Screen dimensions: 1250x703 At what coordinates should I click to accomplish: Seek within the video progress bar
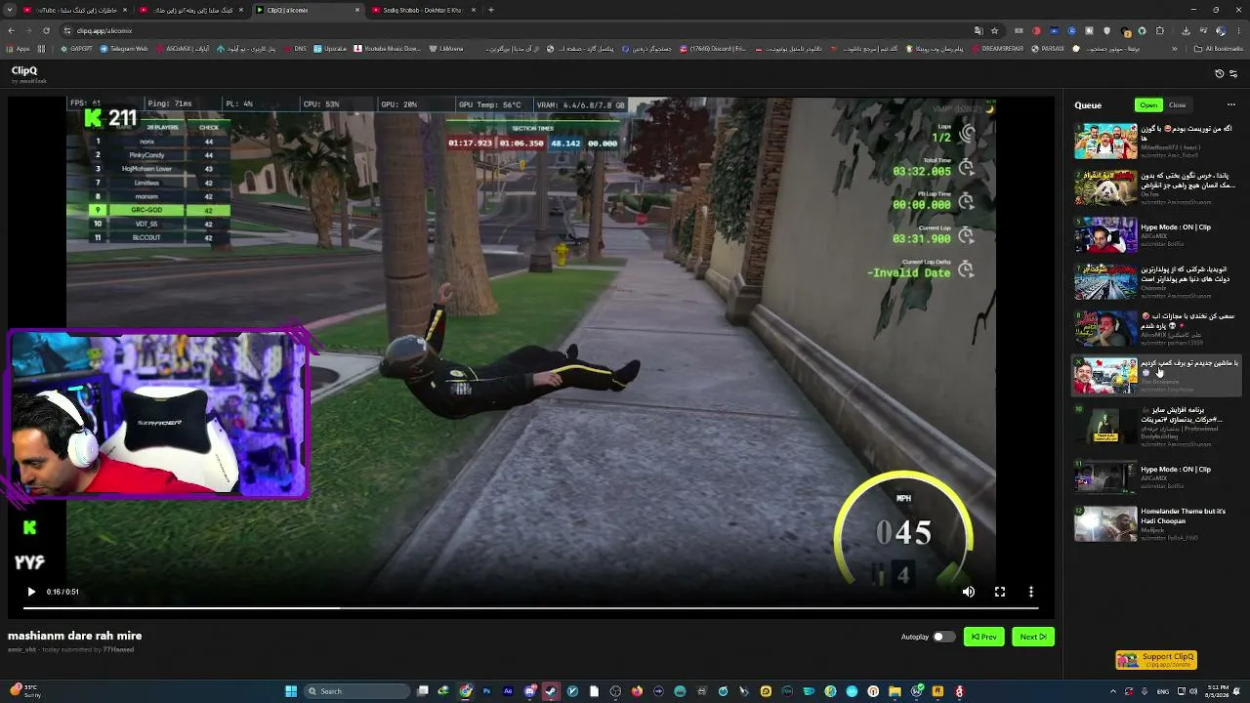(530, 607)
